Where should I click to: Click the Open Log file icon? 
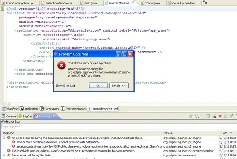226,116
